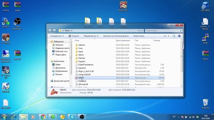This screenshot has width=214, height=120.
Task: Open the Nemo archive on the desktop
Action: point(205,55)
